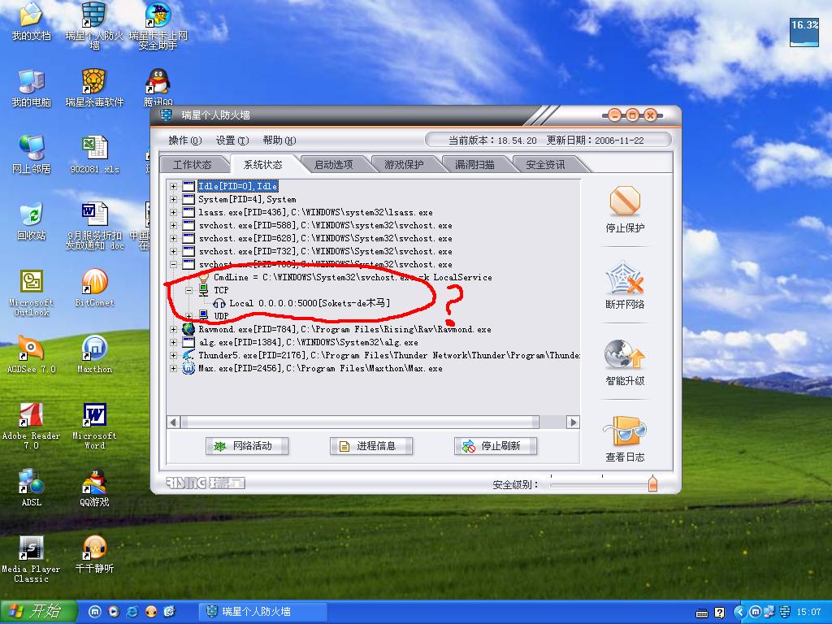Screen dimensions: 832x624
Task: Click the horizontal scrollbar left arrow
Action: coord(174,422)
